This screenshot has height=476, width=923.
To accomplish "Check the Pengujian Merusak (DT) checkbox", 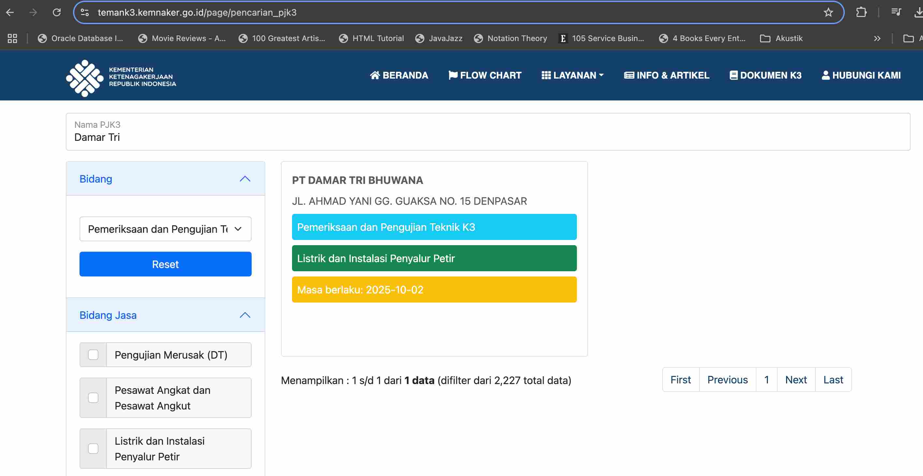I will 93,354.
